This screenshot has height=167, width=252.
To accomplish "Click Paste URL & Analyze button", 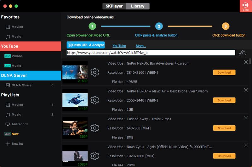I will (86, 45).
